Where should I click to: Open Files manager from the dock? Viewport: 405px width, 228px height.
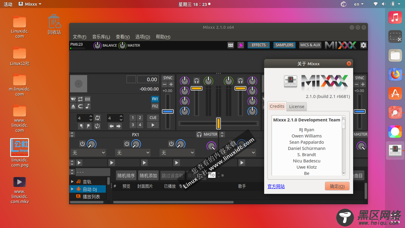pos(395,56)
